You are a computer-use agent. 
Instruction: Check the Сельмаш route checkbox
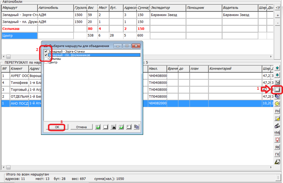[46, 59]
